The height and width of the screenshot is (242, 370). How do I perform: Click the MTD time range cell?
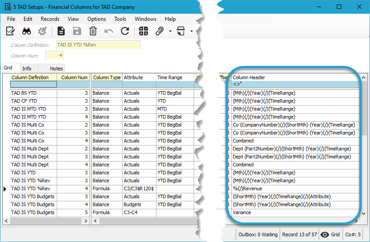[175, 109]
